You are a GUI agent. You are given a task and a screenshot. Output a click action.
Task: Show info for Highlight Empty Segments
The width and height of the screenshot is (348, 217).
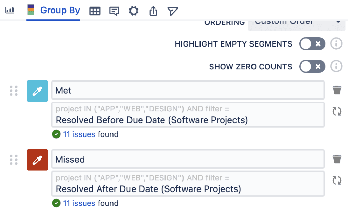336,44
